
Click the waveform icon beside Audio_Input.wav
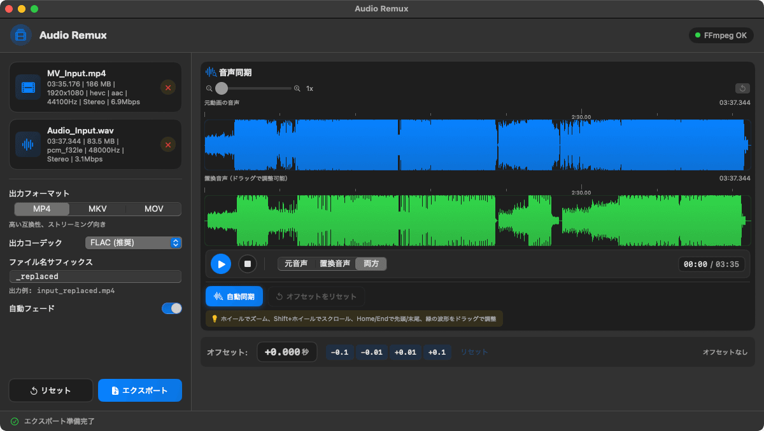point(28,144)
